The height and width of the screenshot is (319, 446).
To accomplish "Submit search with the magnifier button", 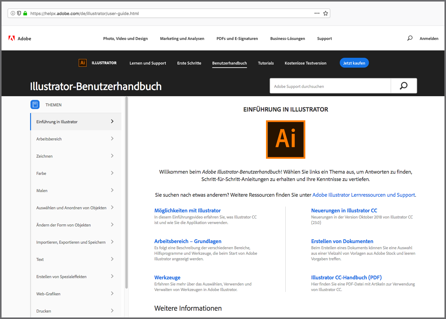I will pyautogui.click(x=404, y=86).
